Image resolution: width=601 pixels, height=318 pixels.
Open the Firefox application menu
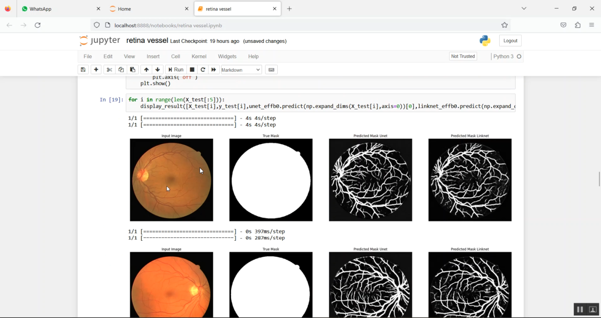(x=591, y=24)
